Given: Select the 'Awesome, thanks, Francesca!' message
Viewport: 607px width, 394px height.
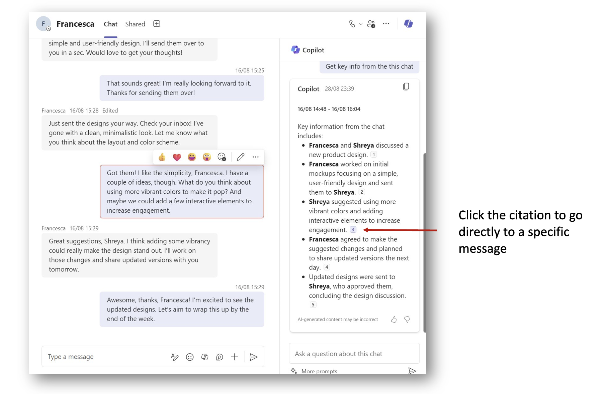Looking at the screenshot, I should 182,309.
